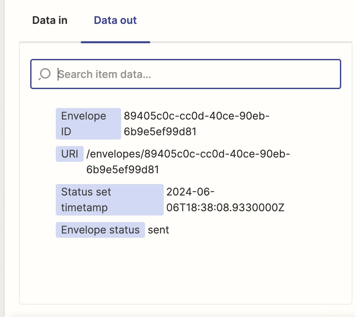
Task: Click the magnifier search icon
Action: [44, 74]
